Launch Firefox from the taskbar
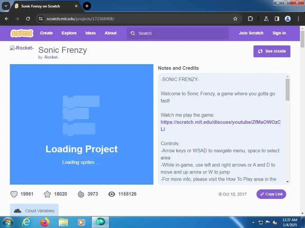The height and width of the screenshot is (228, 305). click(45, 222)
